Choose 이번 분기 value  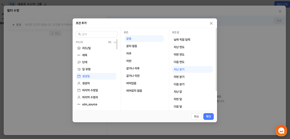(192, 77)
